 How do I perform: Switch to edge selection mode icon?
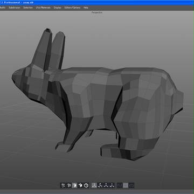68,185
